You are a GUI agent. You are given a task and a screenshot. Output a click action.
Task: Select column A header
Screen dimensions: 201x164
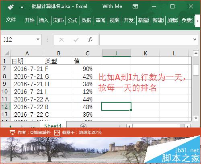click(27, 53)
